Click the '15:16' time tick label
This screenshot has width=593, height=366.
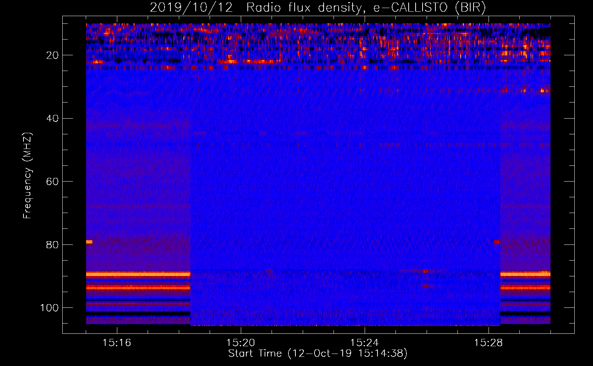(117, 343)
